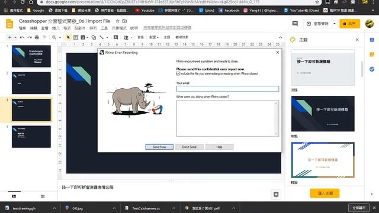Open the present options dropdown arrow
The width and height of the screenshot is (379, 213).
click(x=335, y=24)
